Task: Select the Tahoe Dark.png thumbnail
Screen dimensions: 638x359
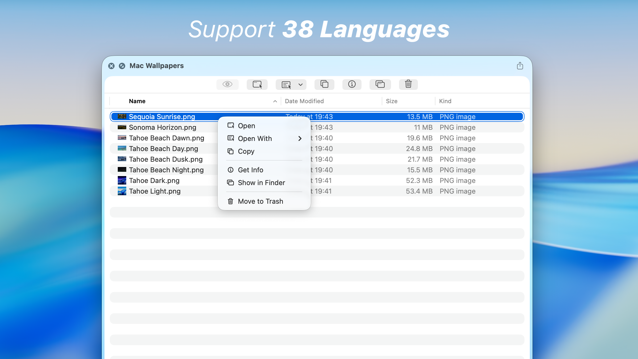Action: pos(121,180)
